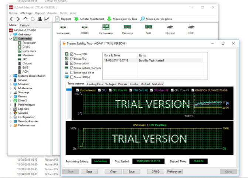The width and height of the screenshot is (248, 178).
Task: Expand the Réseau tree node
Action: tap(11, 97)
